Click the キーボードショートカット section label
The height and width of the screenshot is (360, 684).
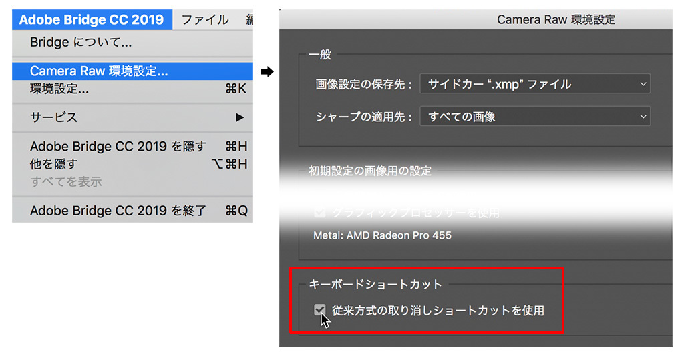click(375, 284)
